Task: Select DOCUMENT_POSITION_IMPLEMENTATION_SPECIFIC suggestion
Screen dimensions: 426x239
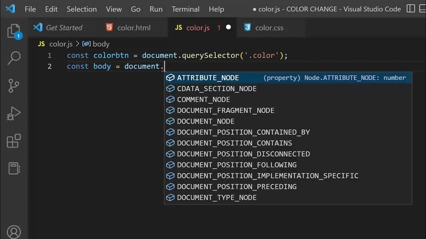Action: pos(288,176)
